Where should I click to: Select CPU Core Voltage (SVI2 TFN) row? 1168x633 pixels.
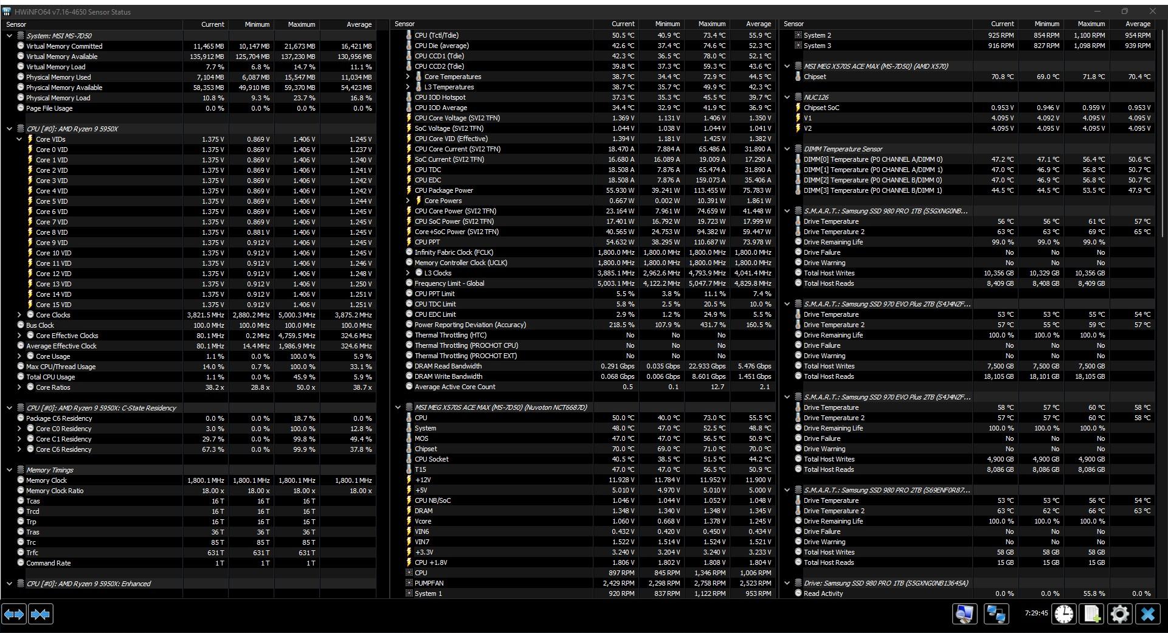(583, 118)
